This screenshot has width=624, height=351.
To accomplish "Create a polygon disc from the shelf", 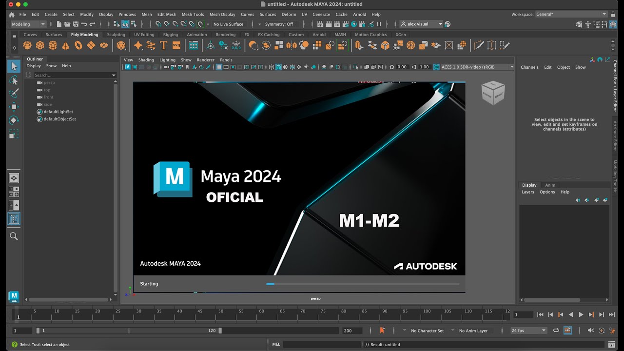I will click(103, 45).
